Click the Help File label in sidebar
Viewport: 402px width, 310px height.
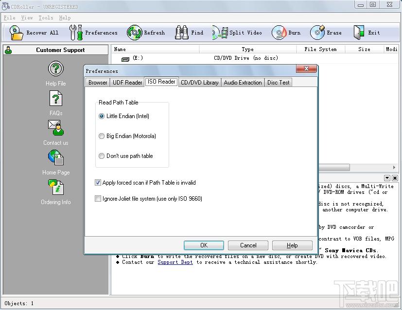(55, 84)
